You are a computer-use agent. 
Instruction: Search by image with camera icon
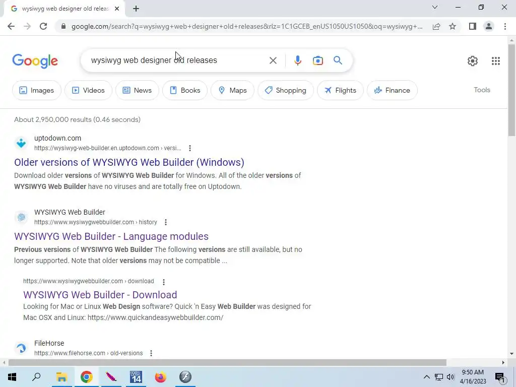click(318, 60)
